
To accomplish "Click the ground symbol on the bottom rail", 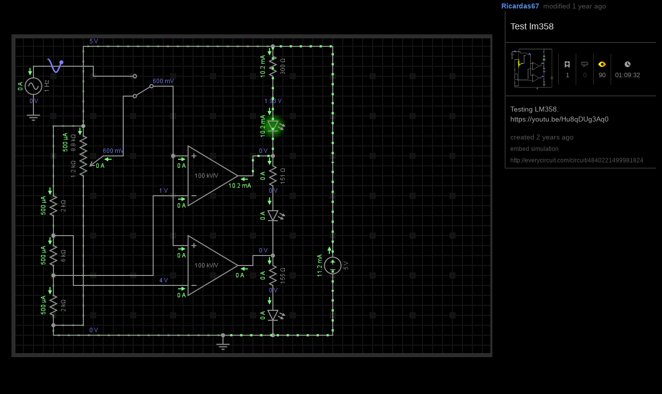I will pyautogui.click(x=223, y=346).
